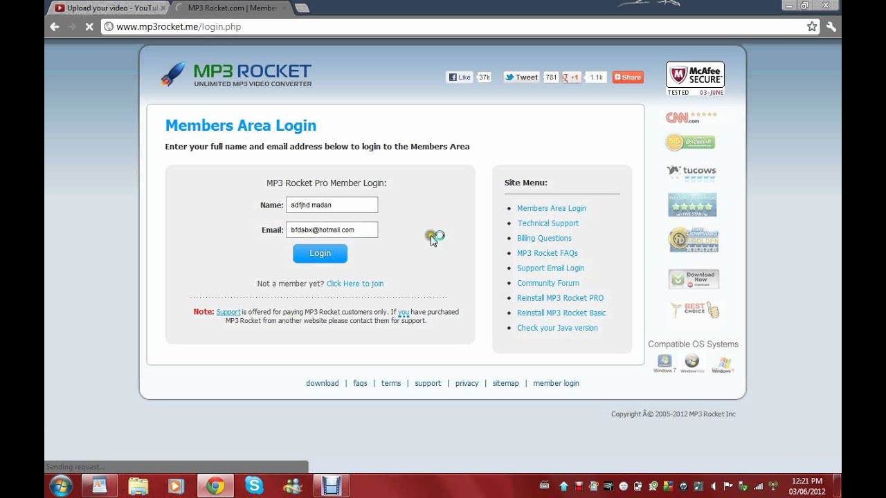Click Reinstall MP3 Rocket PRO link
The image size is (886, 498).
(x=561, y=298)
